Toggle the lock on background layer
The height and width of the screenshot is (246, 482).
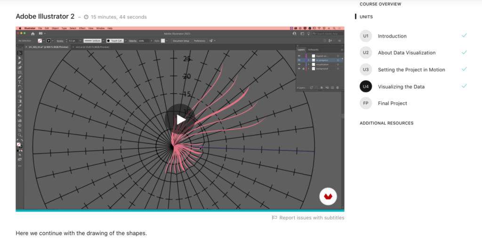pos(304,69)
